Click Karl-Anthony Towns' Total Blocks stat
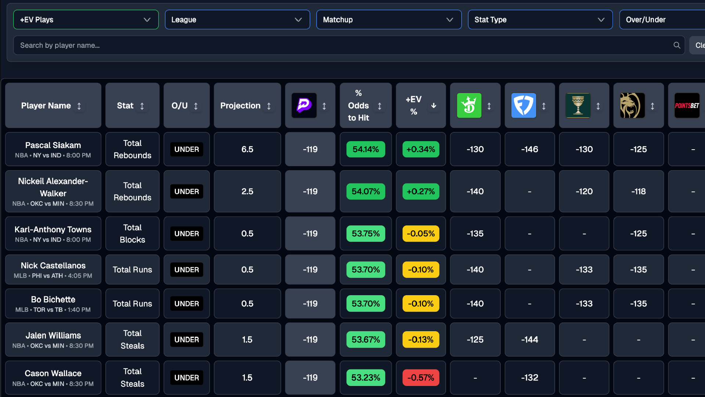 [132, 233]
